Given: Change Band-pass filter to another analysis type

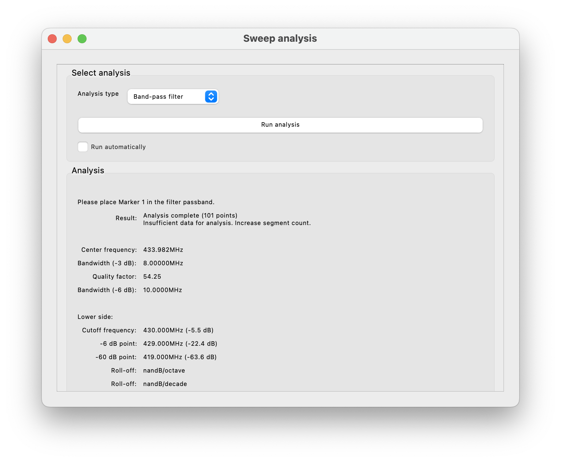Looking at the screenshot, I should click(173, 96).
